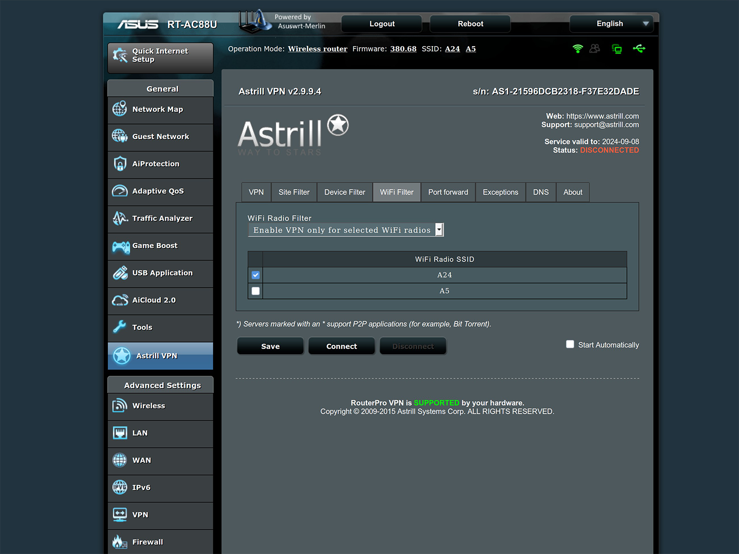The height and width of the screenshot is (554, 739).
Task: Switch to the VPN tab
Action: [256, 192]
